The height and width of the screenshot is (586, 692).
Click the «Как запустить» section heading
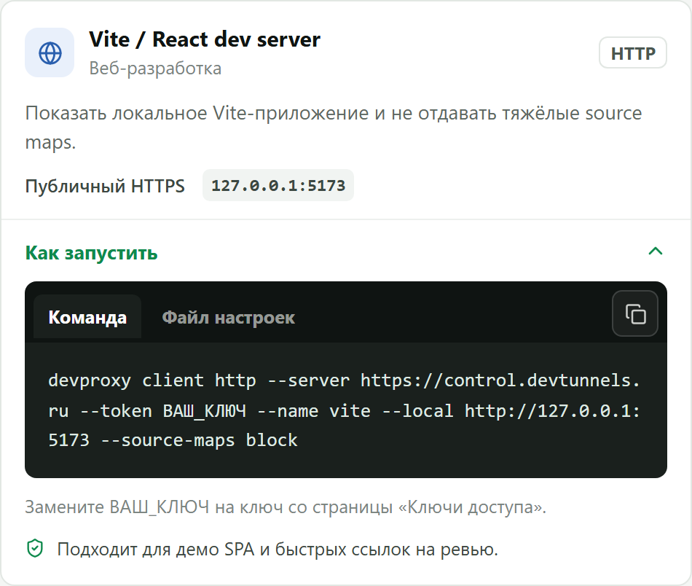[x=91, y=253]
